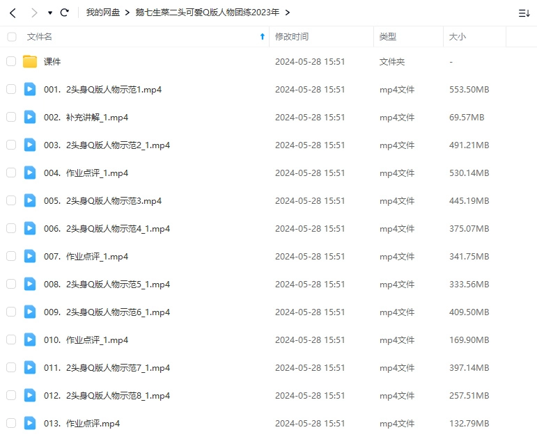This screenshot has height=439, width=537.
Task: Refresh the current folder listing
Action: tap(65, 13)
